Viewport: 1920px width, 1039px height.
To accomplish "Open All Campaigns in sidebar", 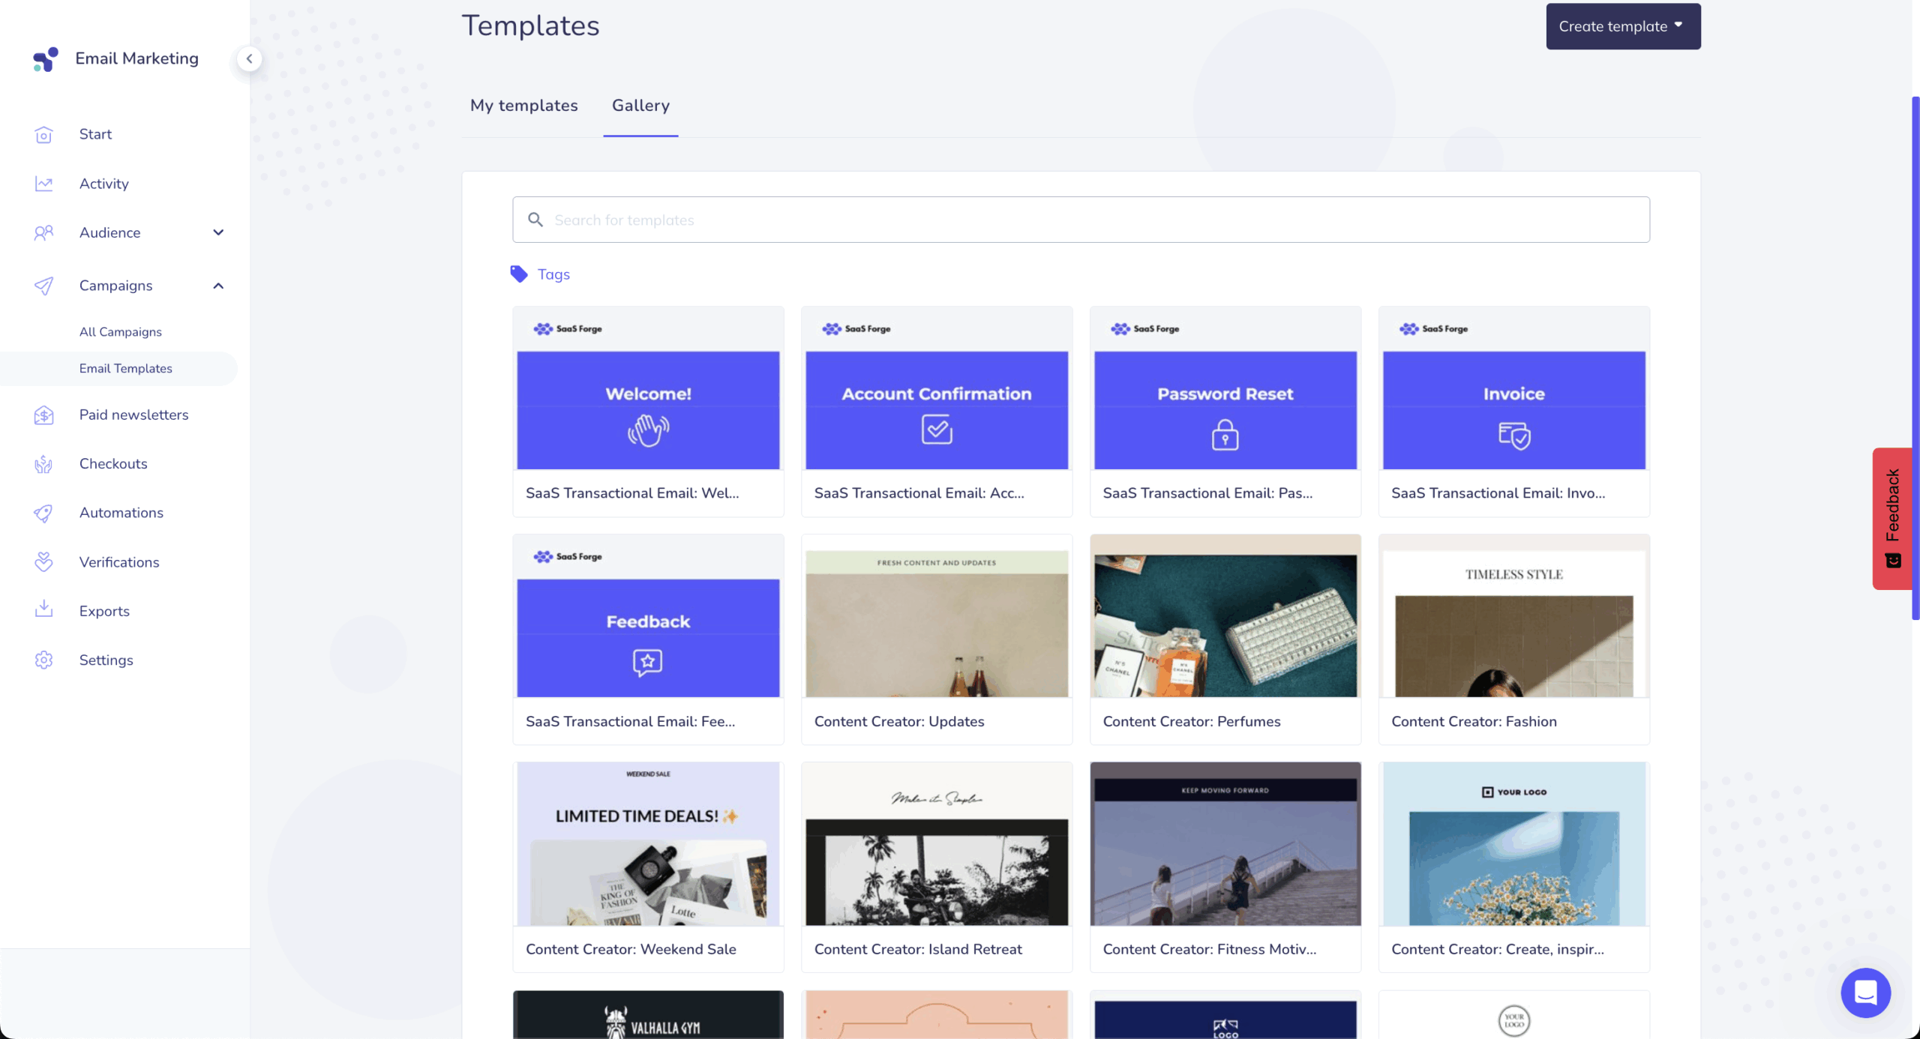I will [x=121, y=332].
